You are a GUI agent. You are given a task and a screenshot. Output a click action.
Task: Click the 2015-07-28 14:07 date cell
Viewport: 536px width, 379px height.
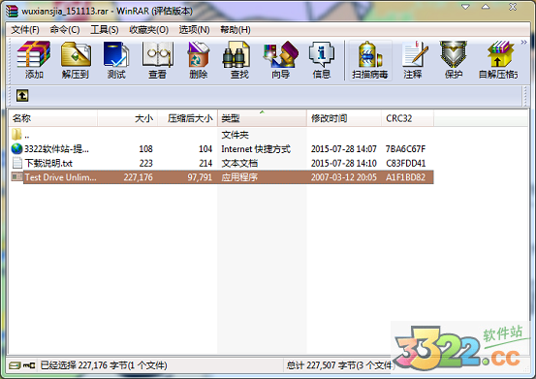click(x=343, y=149)
